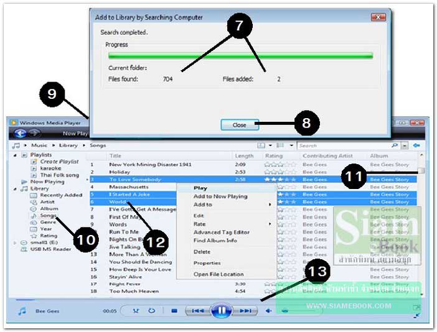The height and width of the screenshot is (332, 437).
Task: Select USB MS Reader device
Action: pos(50,249)
